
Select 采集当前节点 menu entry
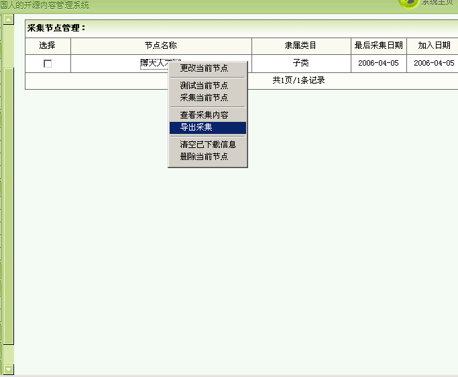click(204, 97)
